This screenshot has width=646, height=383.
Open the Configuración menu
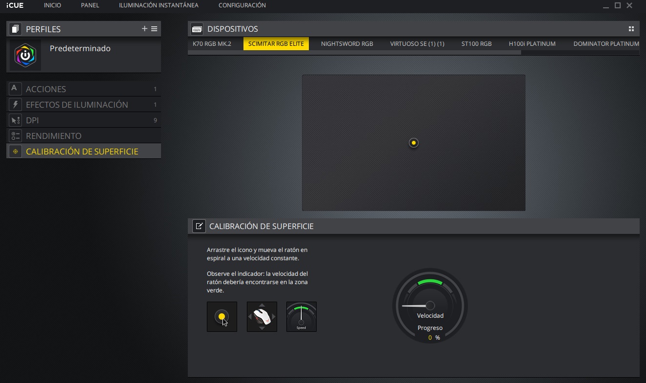[242, 5]
